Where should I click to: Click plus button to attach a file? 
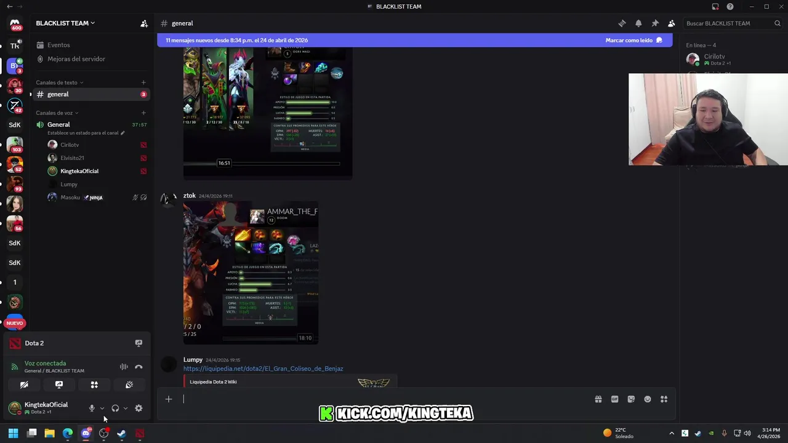coord(168,399)
